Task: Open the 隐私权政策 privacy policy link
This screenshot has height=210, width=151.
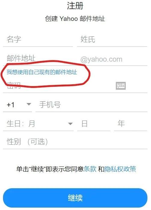Action: (x=120, y=169)
